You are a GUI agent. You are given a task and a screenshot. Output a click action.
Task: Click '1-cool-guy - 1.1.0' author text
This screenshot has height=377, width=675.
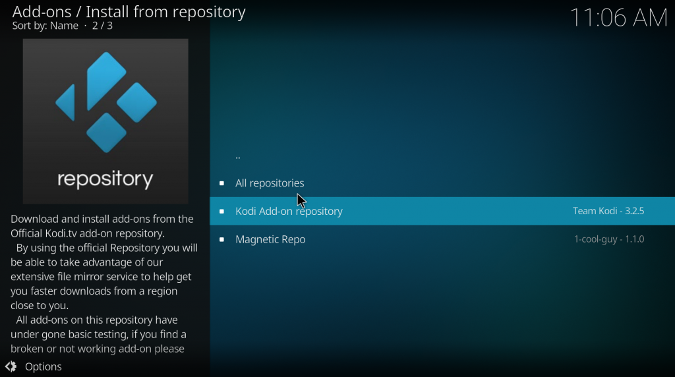click(x=609, y=239)
